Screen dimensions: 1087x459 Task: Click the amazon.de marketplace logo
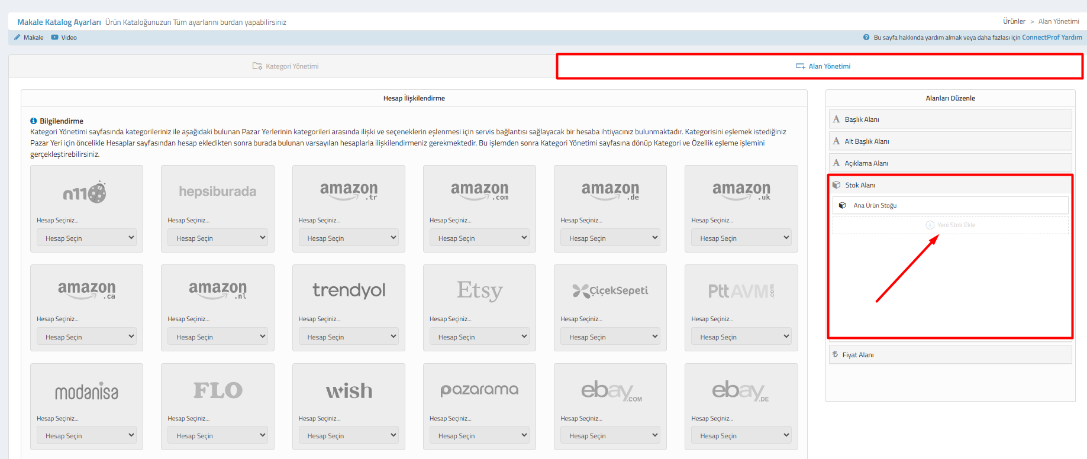(610, 191)
